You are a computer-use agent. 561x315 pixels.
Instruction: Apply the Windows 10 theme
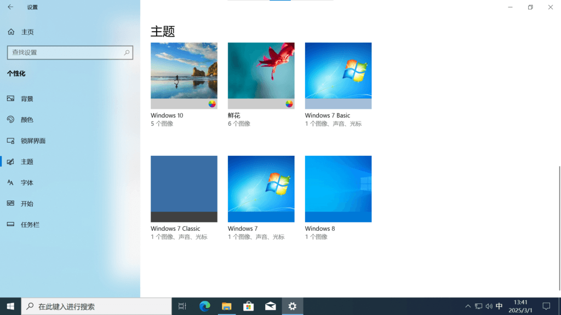184,75
